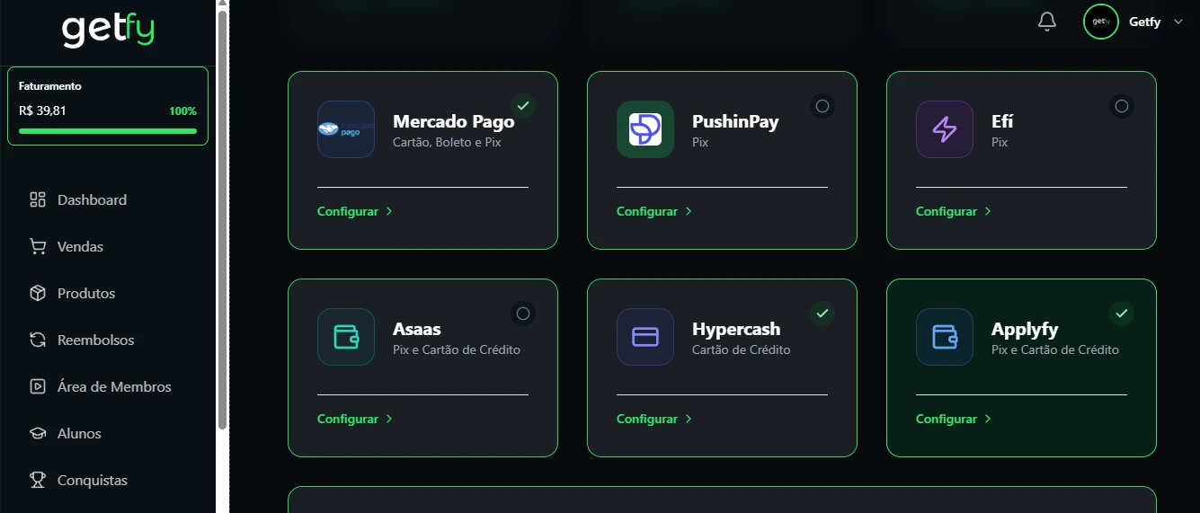
Task: Open the Dashboard menu item
Action: (x=92, y=199)
